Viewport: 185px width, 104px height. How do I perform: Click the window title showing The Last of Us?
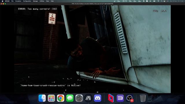click(x=92, y=4)
